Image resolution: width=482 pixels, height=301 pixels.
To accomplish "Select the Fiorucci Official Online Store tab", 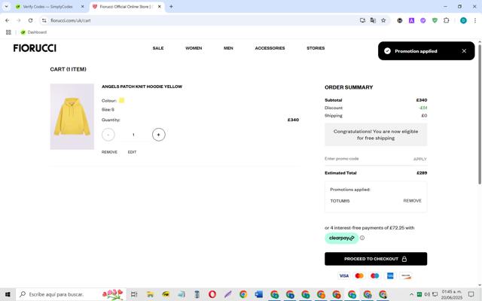I will tap(124, 7).
